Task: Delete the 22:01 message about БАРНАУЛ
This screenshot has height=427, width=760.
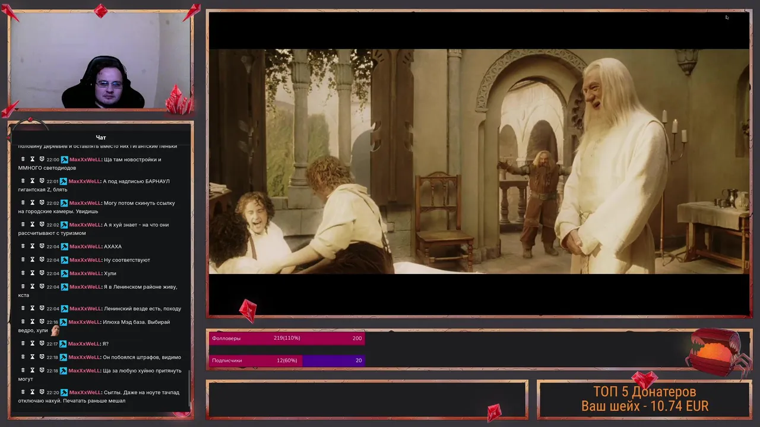Action: coord(23,181)
